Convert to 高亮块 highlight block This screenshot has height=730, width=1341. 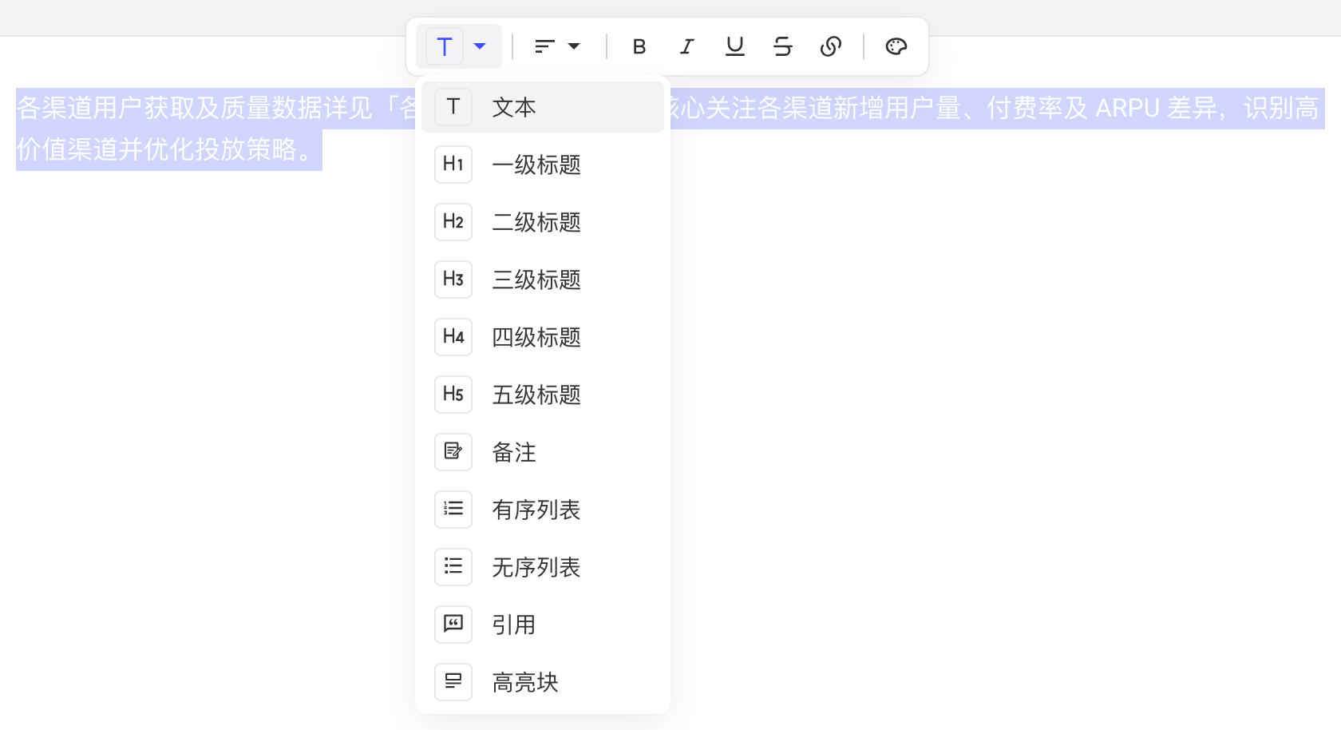(543, 682)
